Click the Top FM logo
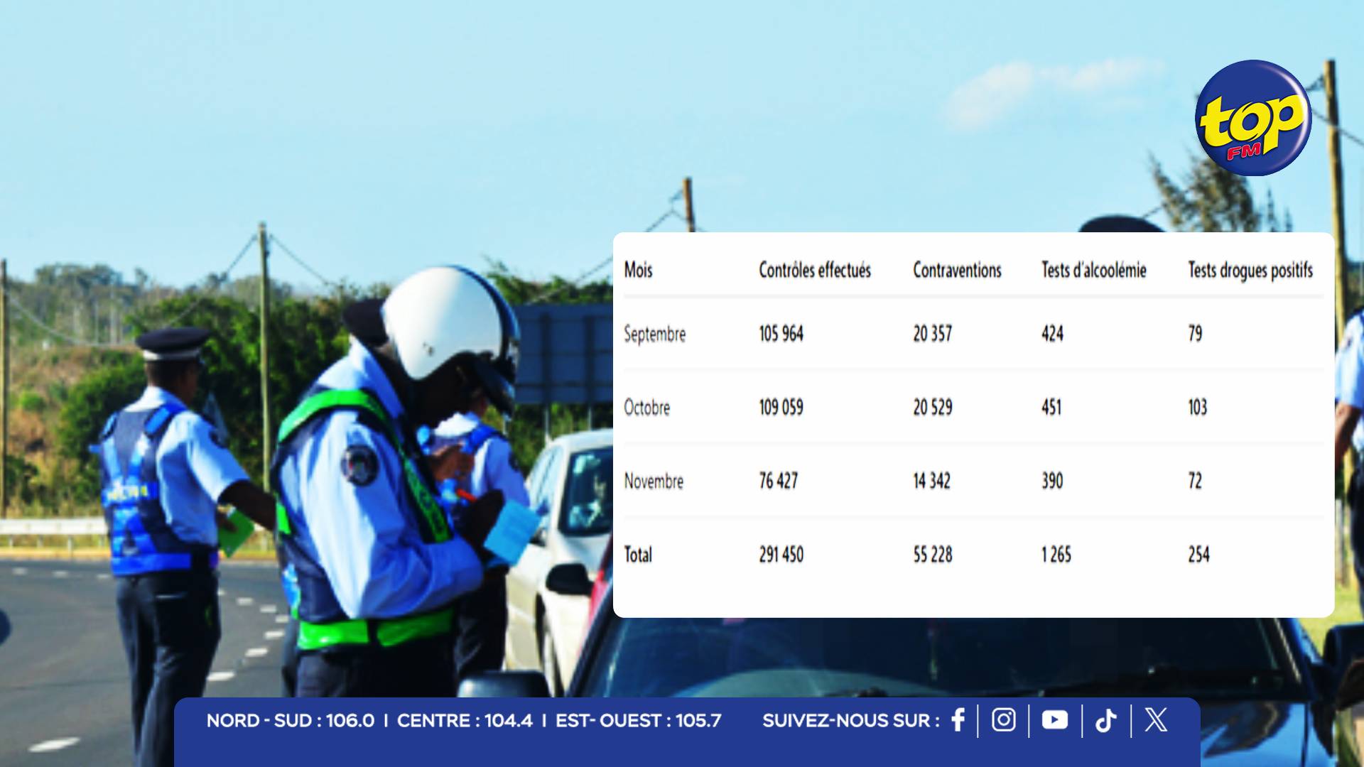The width and height of the screenshot is (1364, 767). point(1253,118)
